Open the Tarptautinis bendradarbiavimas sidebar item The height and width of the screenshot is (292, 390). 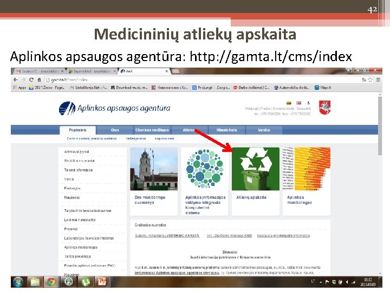tap(88, 211)
